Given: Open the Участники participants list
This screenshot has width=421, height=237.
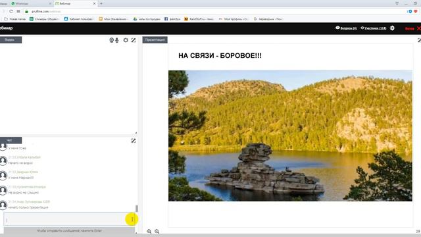Looking at the screenshot, I should [x=373, y=28].
